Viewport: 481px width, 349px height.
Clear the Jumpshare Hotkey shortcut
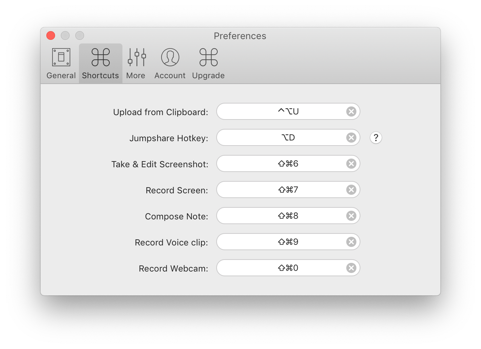351,138
